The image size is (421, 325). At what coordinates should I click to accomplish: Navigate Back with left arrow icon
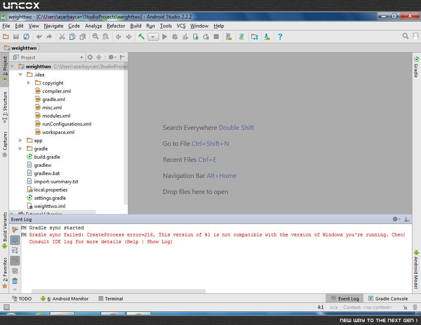pos(118,37)
